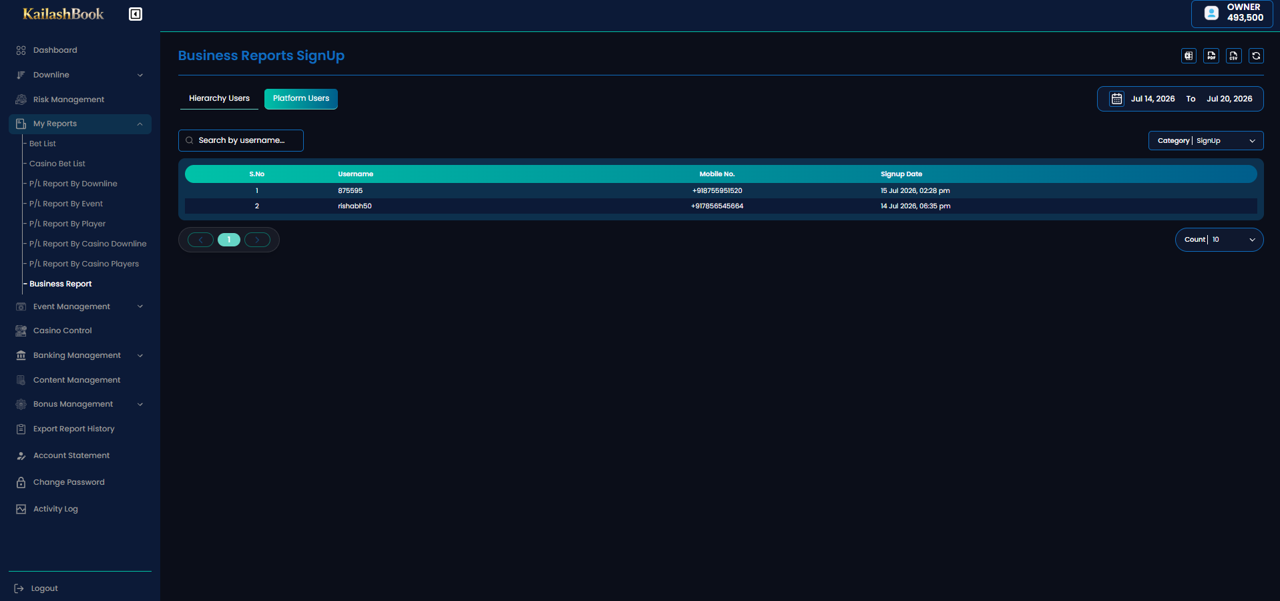
Task: Switch to the Hierarchy Users tab
Action: 219,98
